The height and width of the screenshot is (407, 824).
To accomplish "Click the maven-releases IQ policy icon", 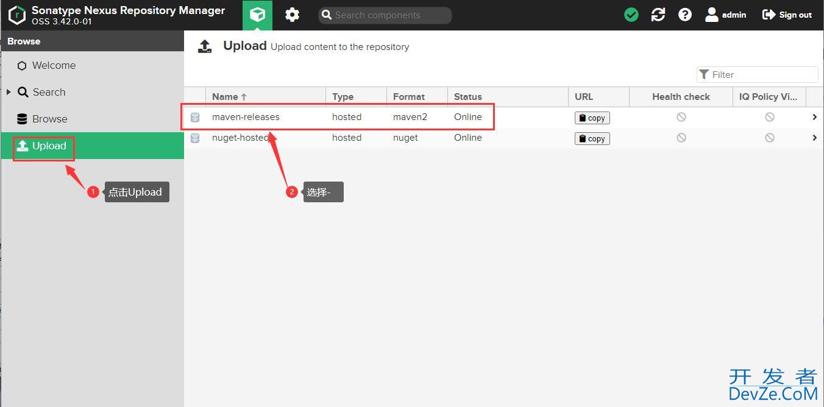I will [x=770, y=117].
